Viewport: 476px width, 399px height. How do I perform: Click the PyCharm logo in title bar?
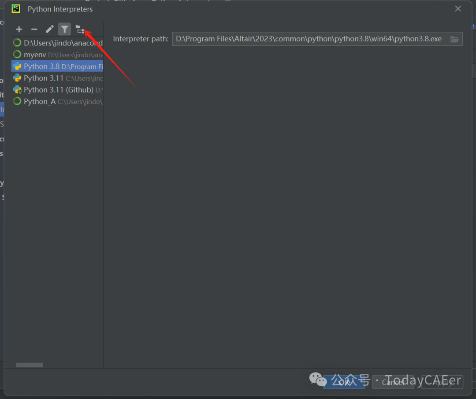click(16, 9)
